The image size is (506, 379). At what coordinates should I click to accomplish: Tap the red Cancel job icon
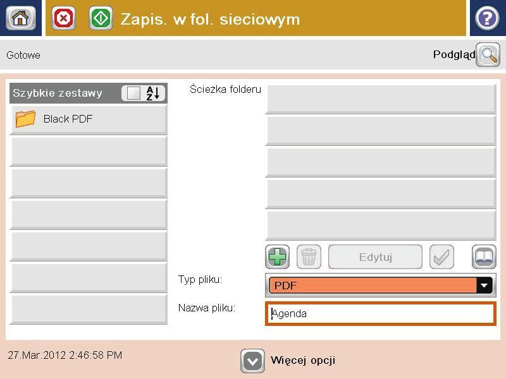(x=64, y=18)
